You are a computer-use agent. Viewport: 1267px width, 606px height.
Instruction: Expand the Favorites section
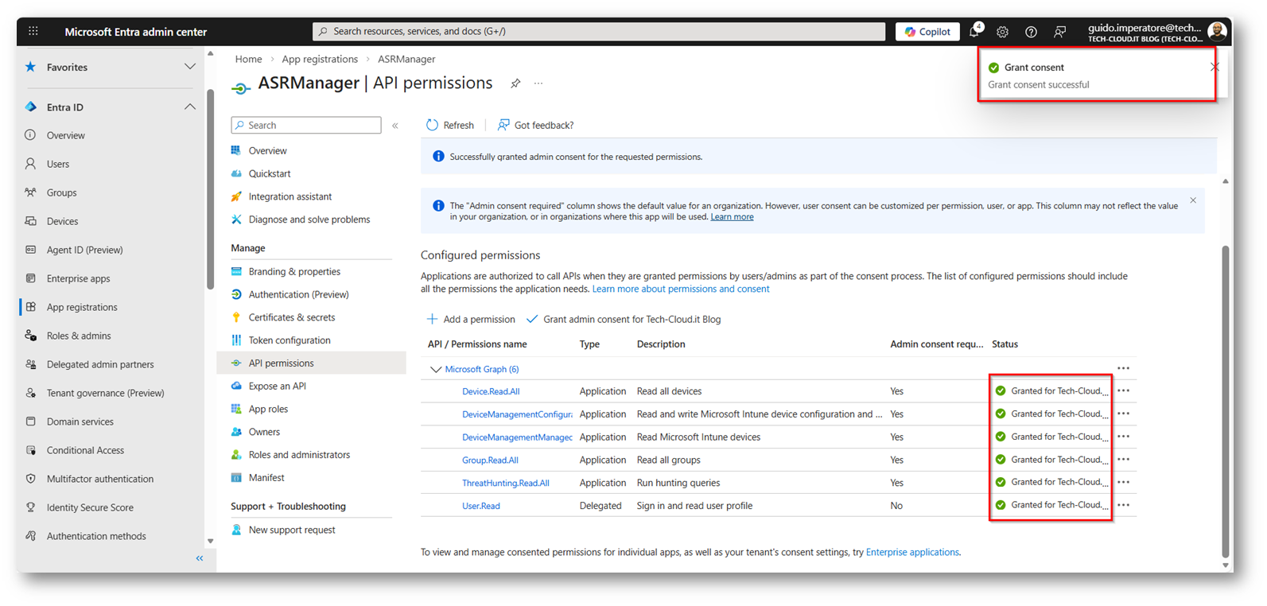(189, 68)
